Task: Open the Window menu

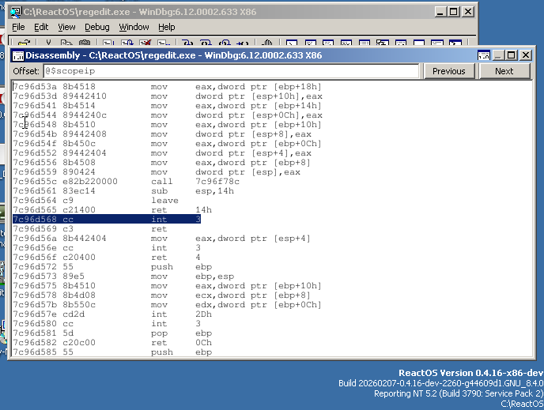Action: (x=134, y=27)
